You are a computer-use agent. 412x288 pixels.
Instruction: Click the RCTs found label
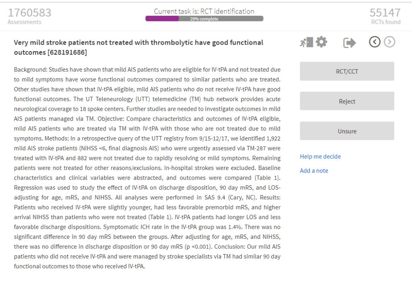385,22
